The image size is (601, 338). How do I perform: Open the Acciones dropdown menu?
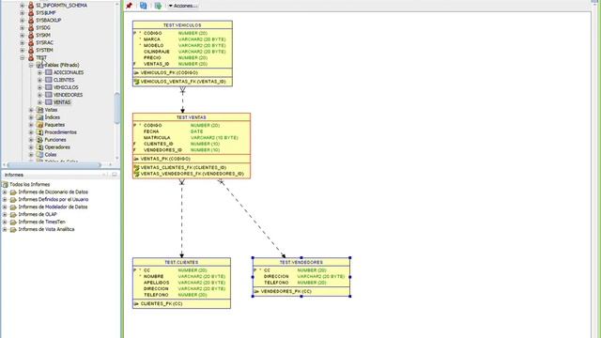(183, 6)
